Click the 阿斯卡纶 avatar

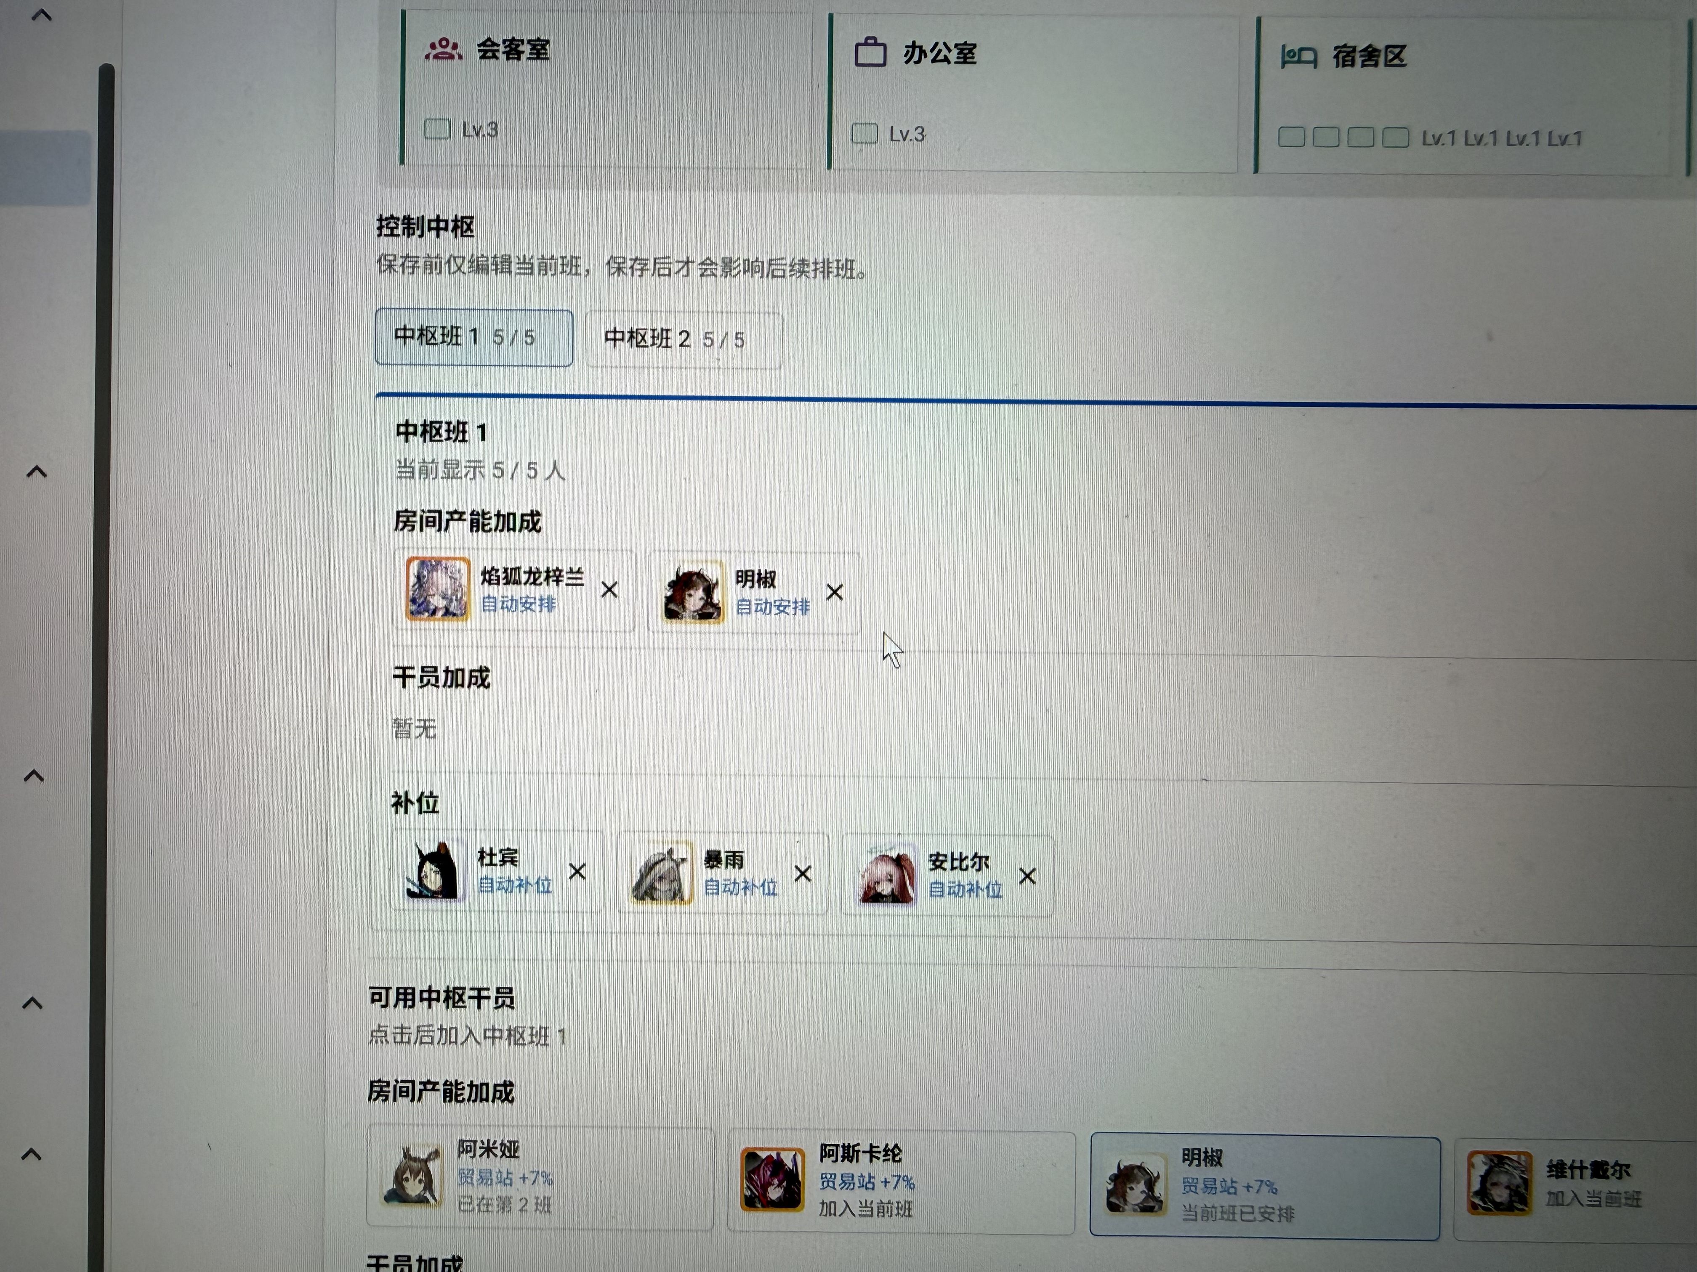[773, 1179]
